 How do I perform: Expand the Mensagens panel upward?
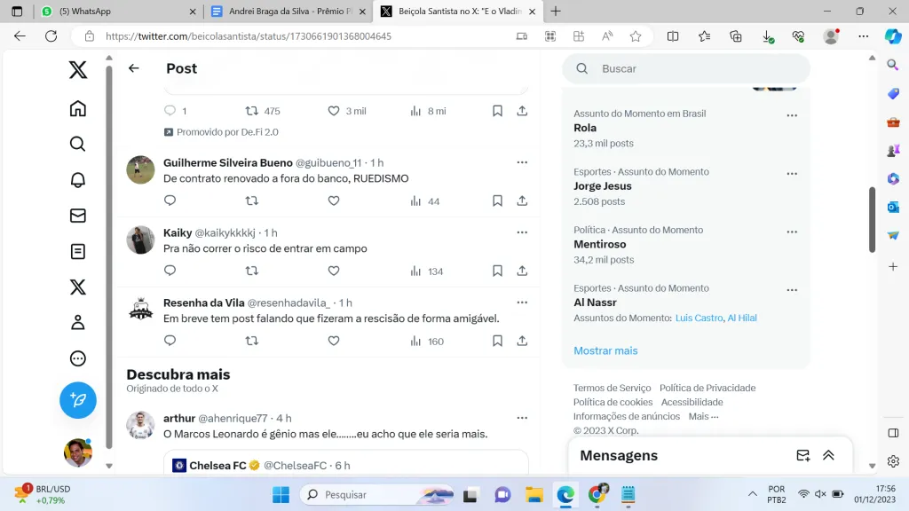[x=828, y=455]
